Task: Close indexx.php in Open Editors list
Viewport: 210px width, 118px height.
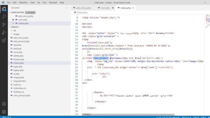Action: coord(13,23)
